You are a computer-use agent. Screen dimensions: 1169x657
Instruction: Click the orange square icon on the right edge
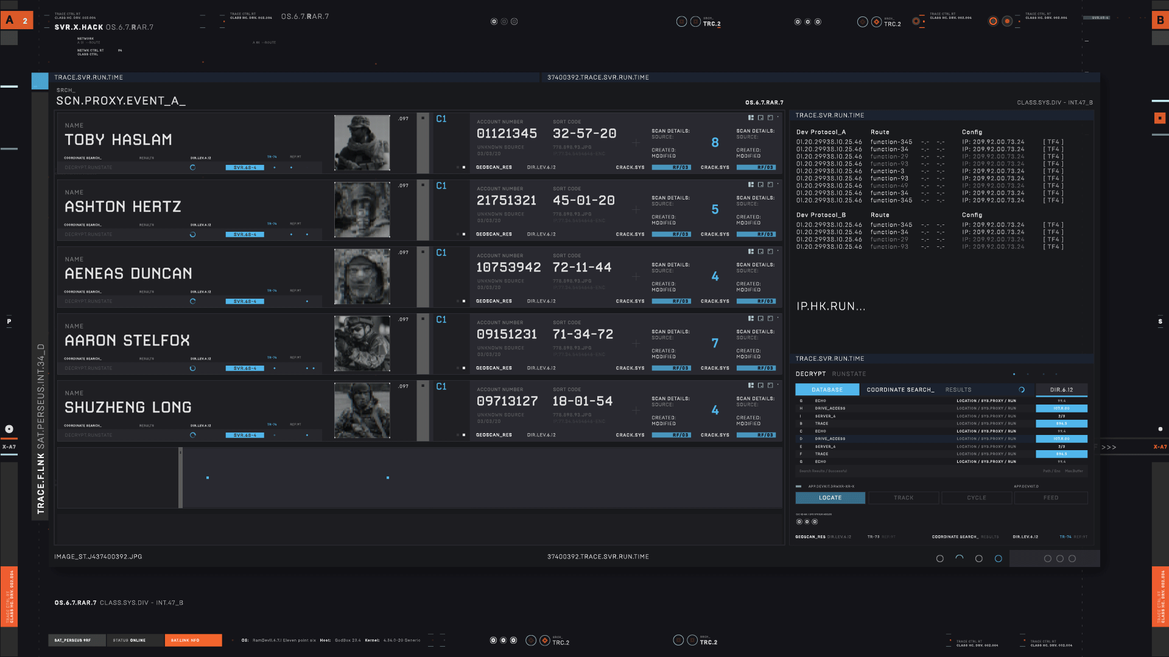click(1160, 118)
